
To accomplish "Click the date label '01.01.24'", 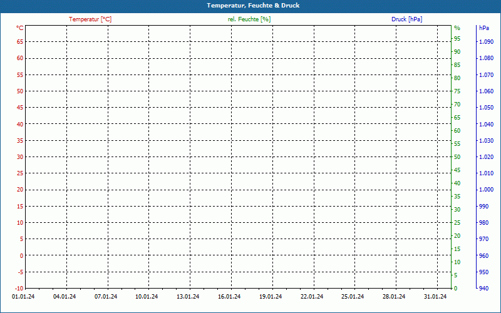I will click(23, 297).
